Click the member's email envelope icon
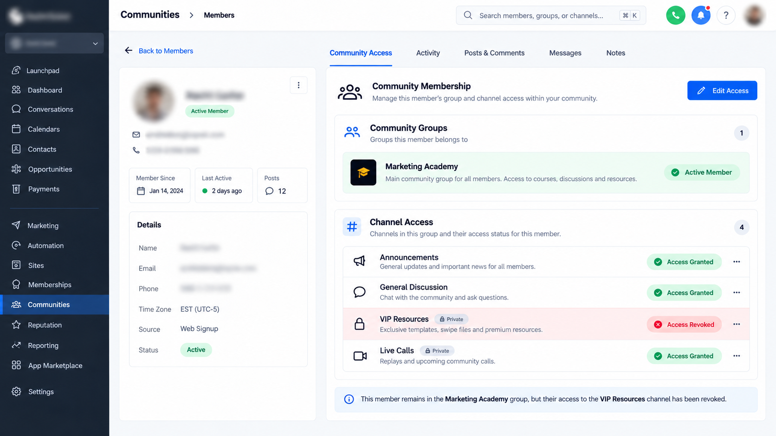The height and width of the screenshot is (436, 776). point(136,135)
